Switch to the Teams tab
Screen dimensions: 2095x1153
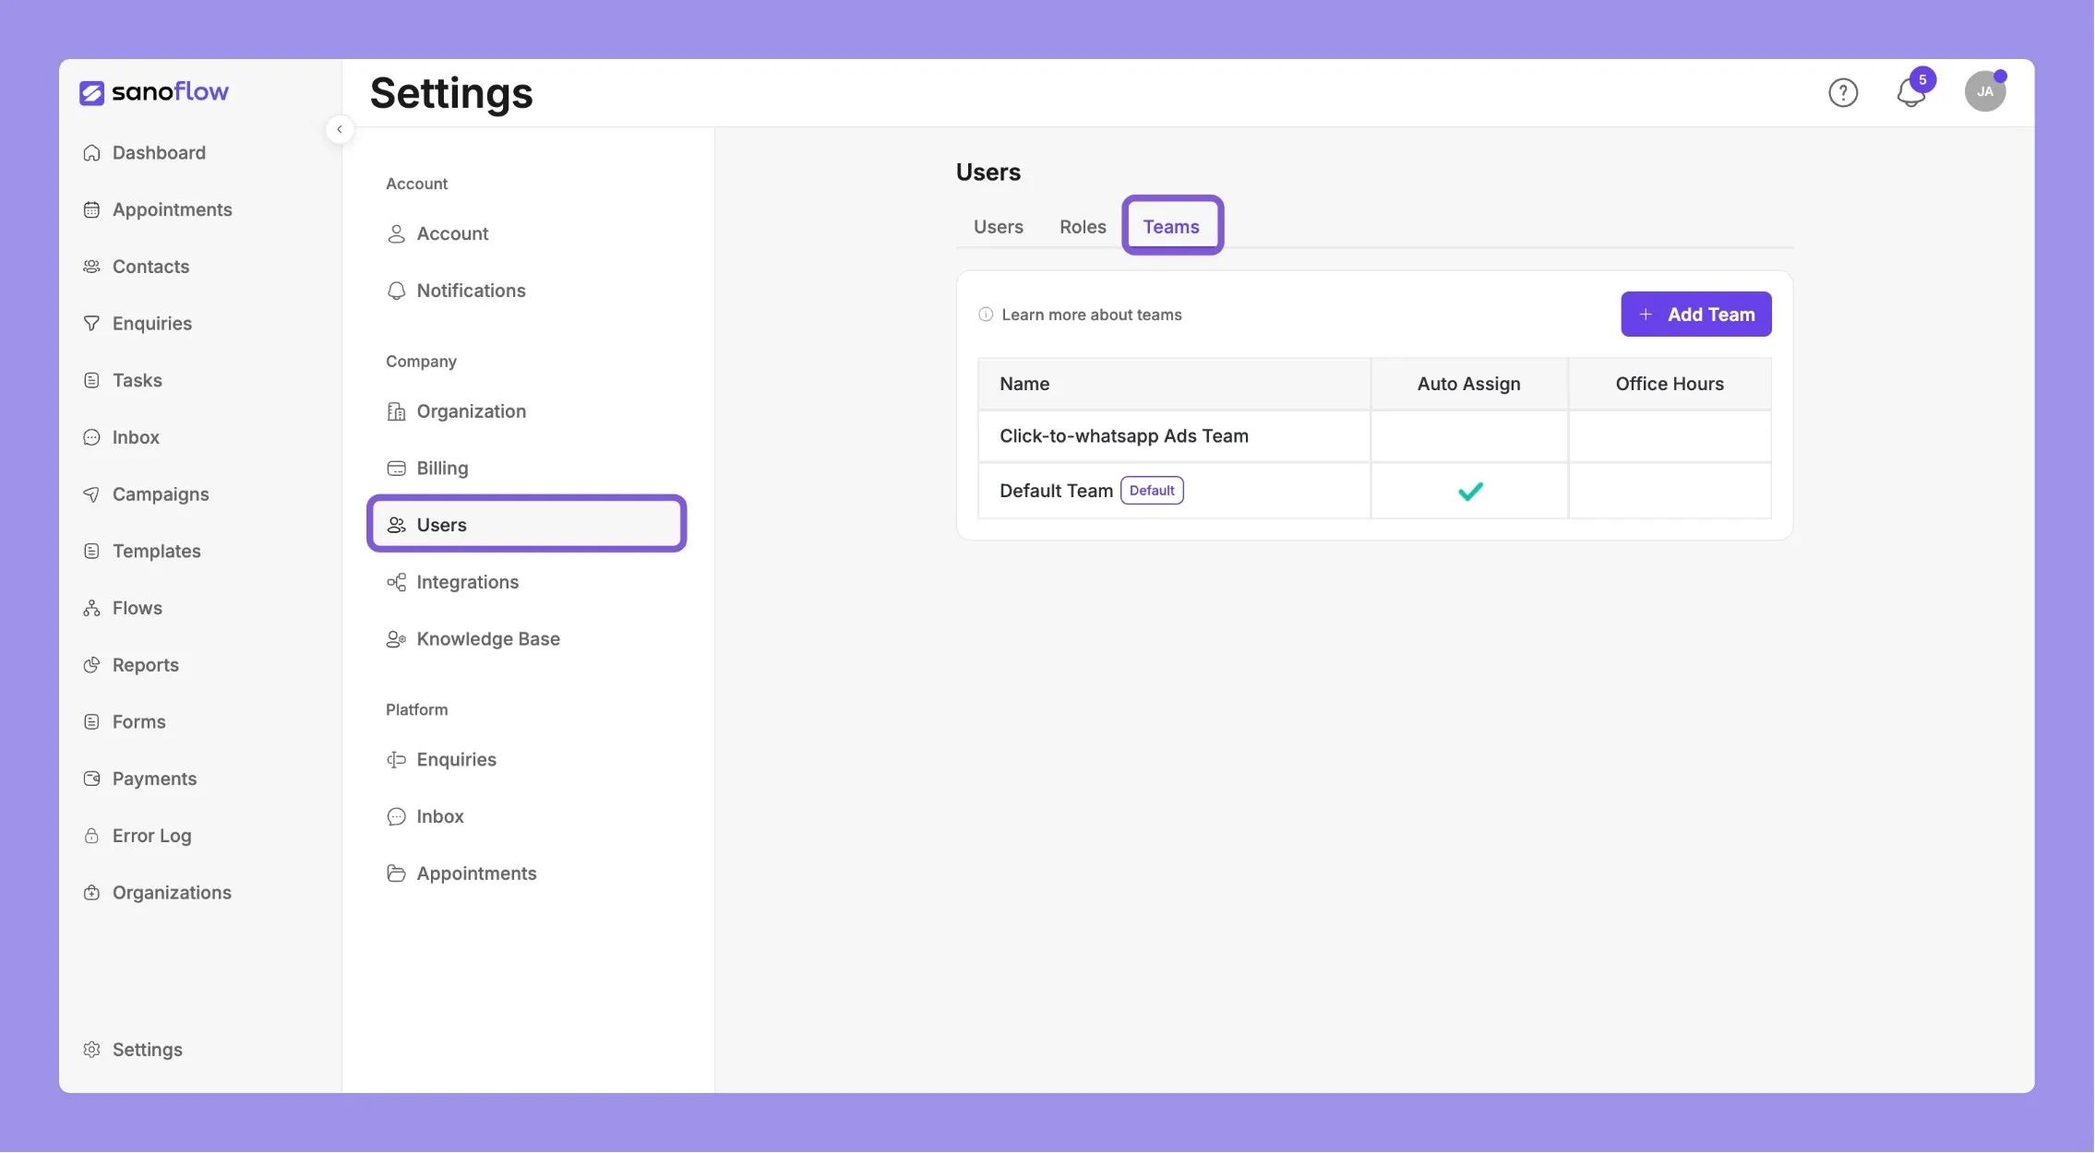click(x=1172, y=226)
